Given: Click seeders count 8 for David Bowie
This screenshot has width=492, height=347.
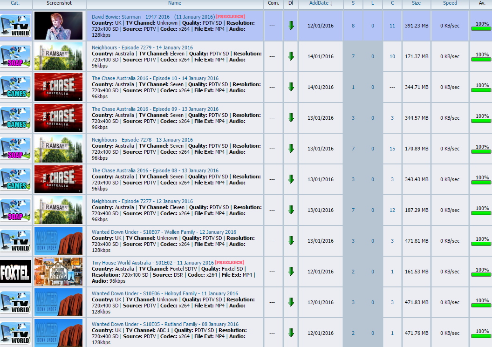Looking at the screenshot, I should (353, 26).
